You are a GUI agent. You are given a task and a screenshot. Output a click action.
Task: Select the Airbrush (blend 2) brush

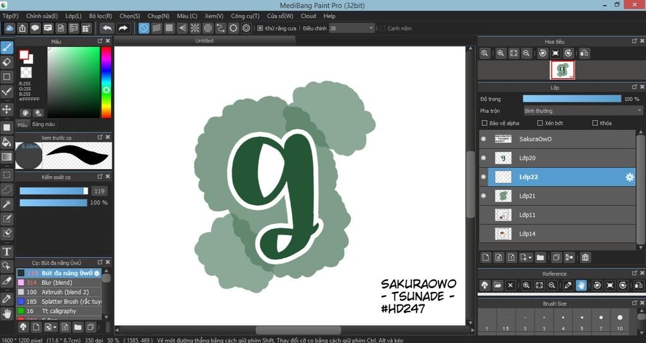59,292
